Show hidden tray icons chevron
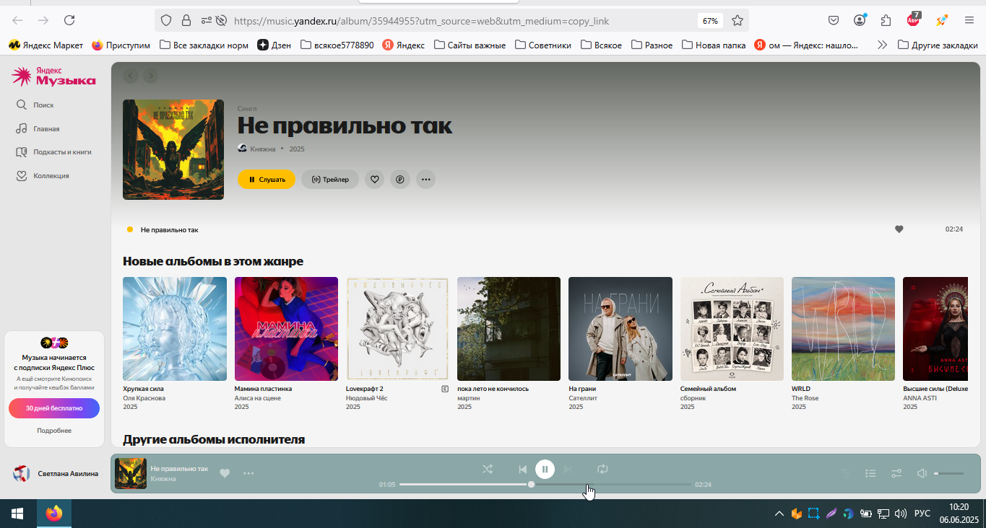 [x=779, y=514]
